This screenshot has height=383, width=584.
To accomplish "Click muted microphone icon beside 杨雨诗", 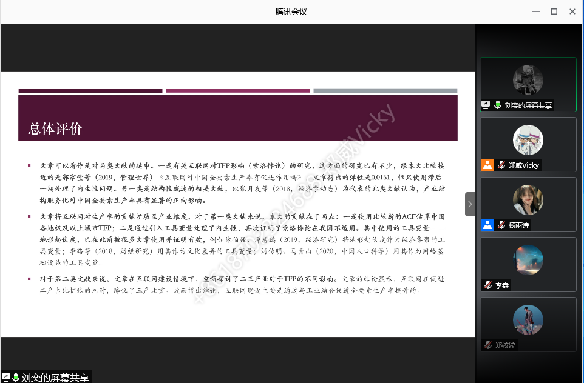I will click(x=501, y=225).
